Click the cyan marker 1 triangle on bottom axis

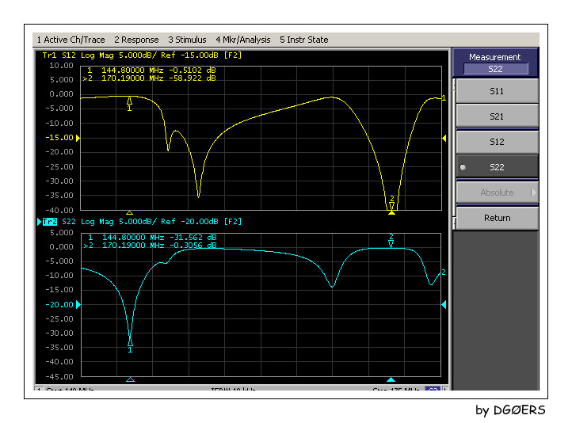(130, 379)
